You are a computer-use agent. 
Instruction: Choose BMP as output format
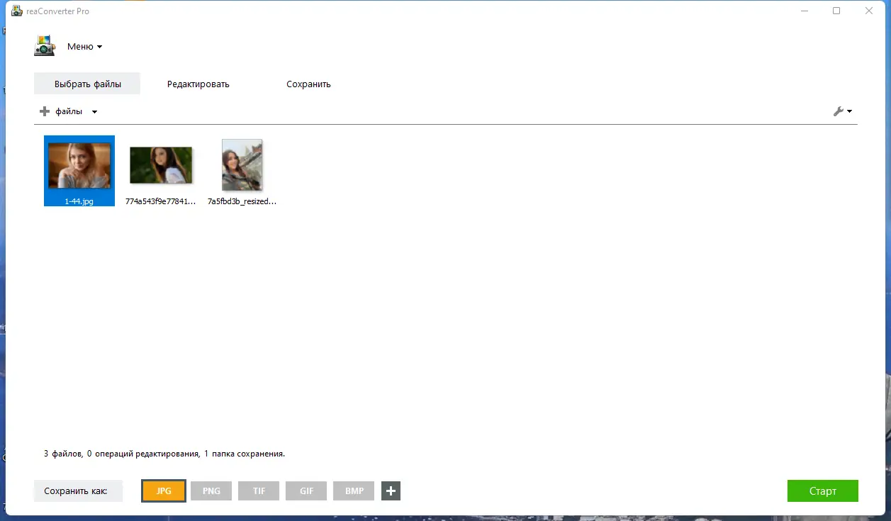(354, 491)
